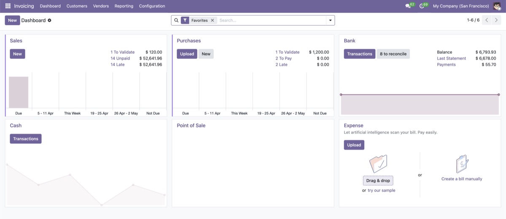
Task: Click the Due bar in Sales chart
Action: pyautogui.click(x=19, y=92)
